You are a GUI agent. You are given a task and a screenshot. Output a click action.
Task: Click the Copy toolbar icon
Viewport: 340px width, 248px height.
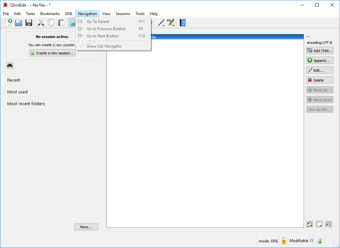tap(51, 23)
